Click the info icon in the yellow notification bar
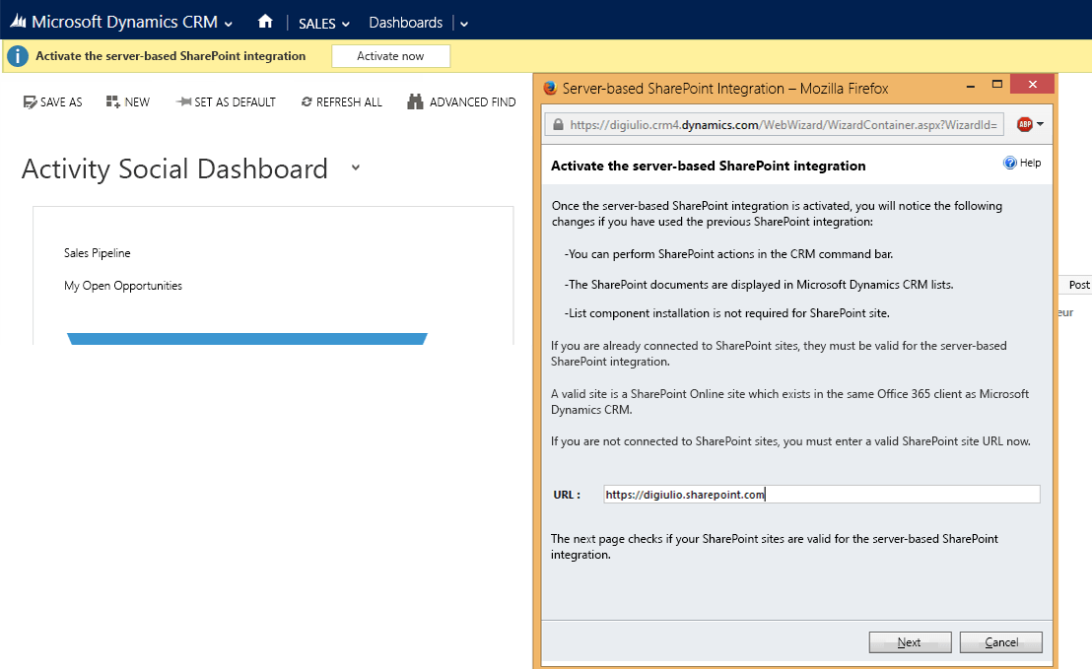Viewport: 1092px width, 669px height. coord(18,56)
